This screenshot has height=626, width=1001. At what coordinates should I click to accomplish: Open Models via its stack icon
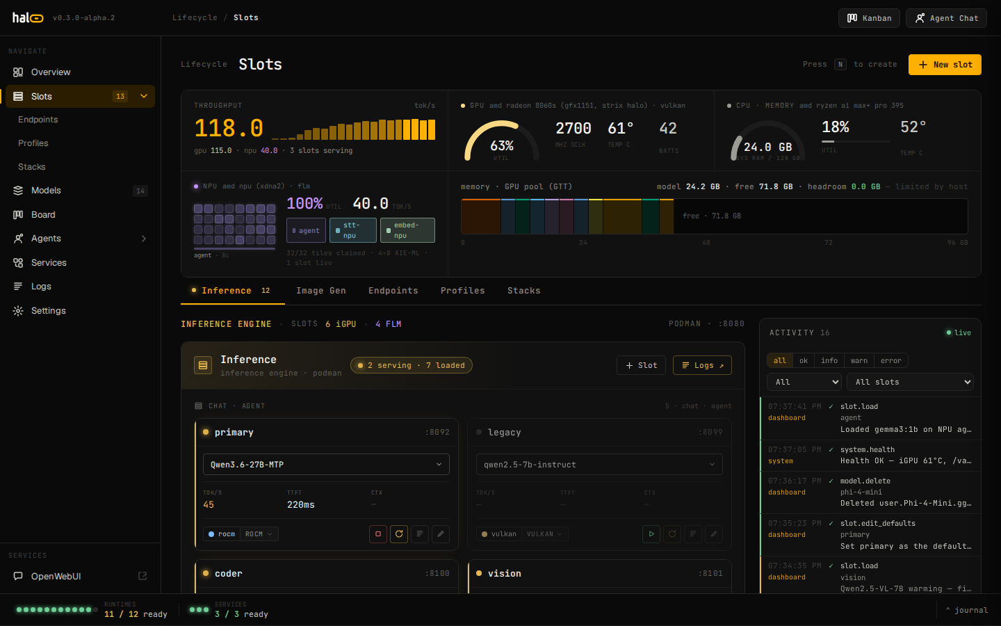coord(18,191)
